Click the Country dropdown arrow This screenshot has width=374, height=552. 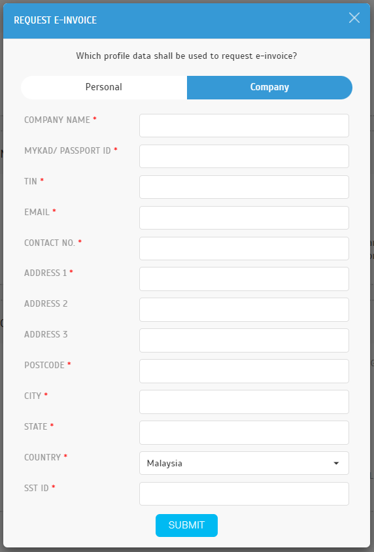336,463
